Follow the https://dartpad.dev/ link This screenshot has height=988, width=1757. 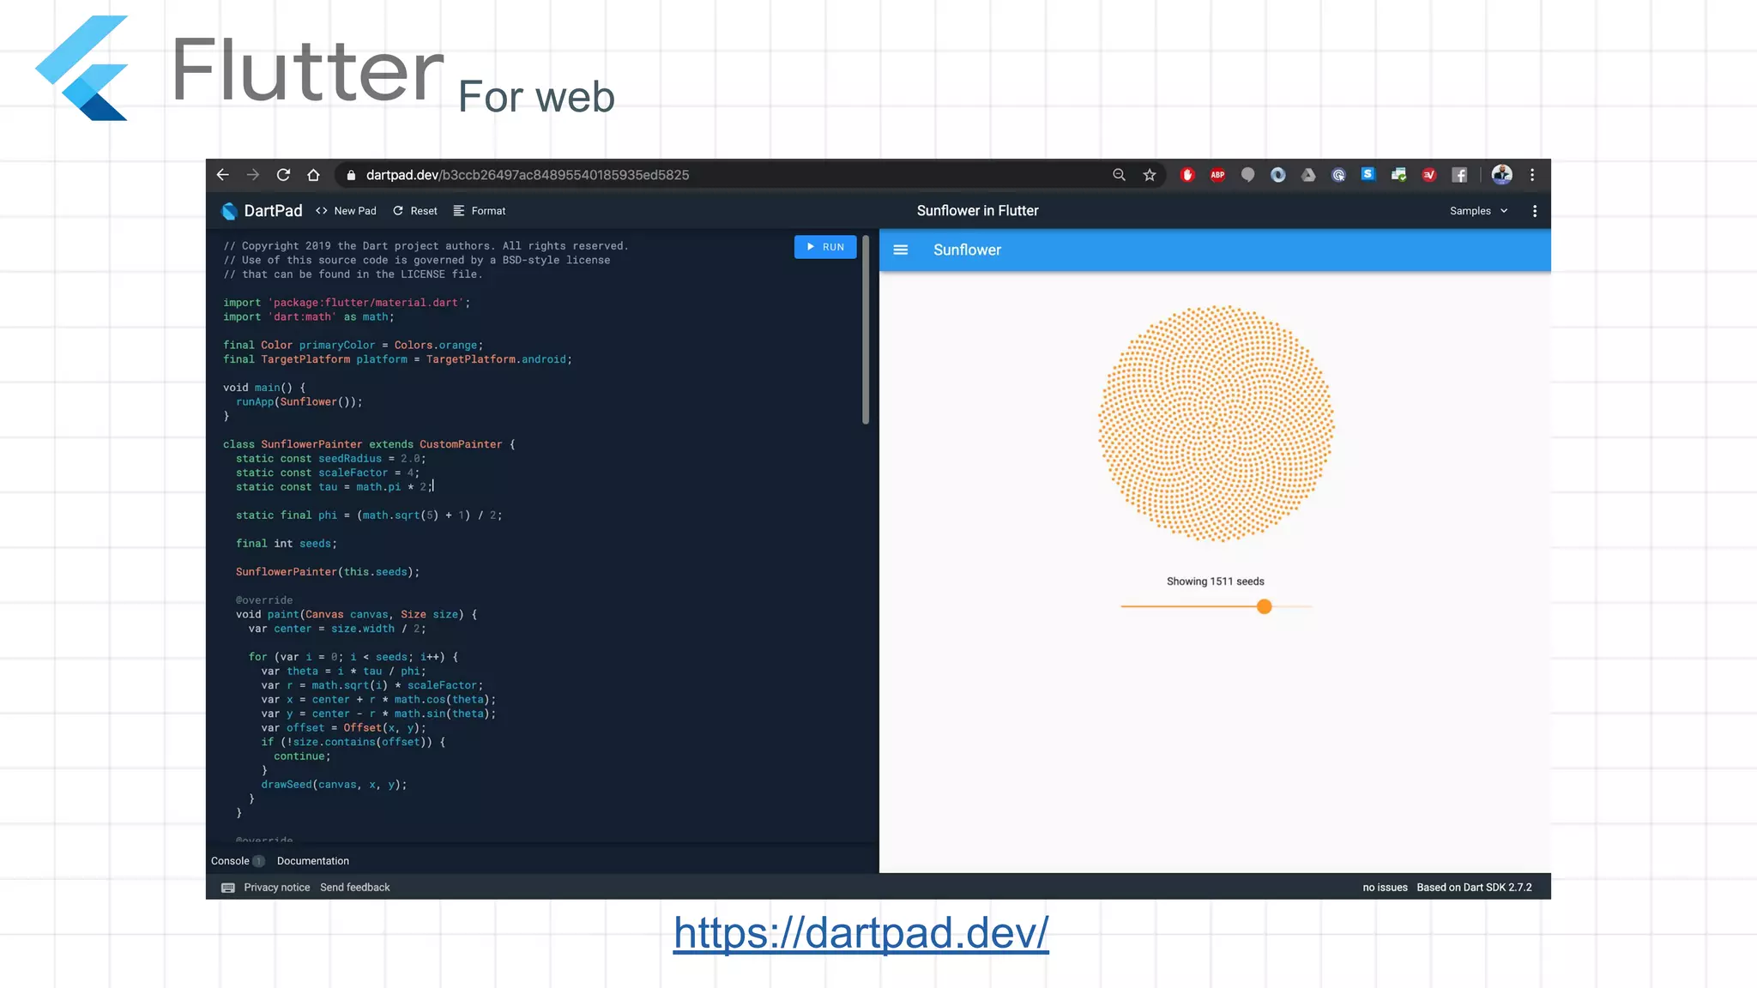tap(860, 933)
